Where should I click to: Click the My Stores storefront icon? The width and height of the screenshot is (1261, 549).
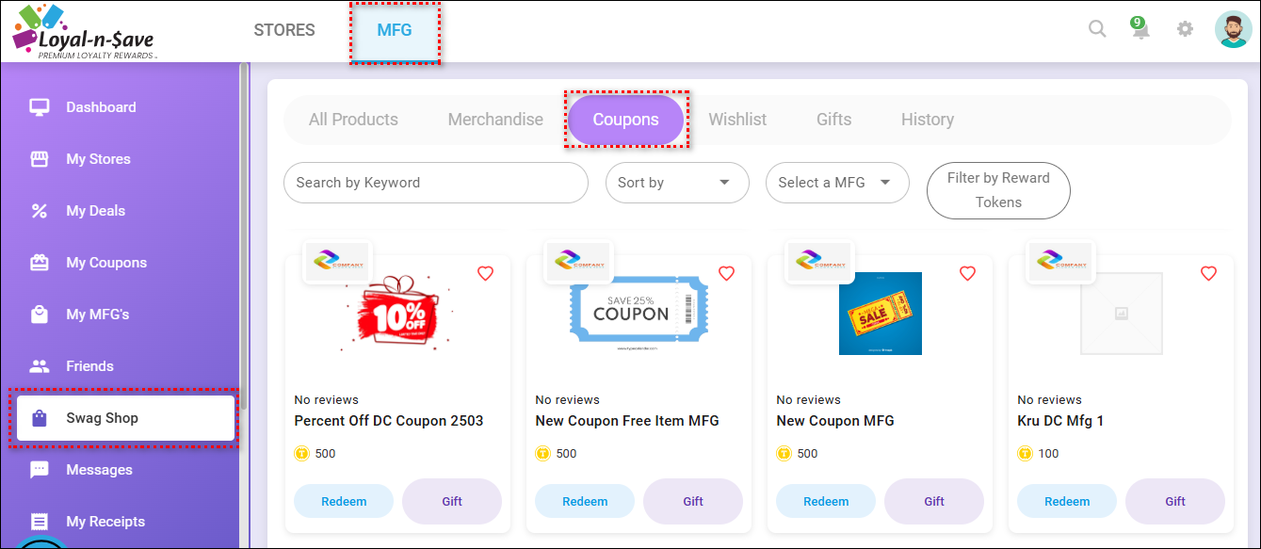(40, 159)
